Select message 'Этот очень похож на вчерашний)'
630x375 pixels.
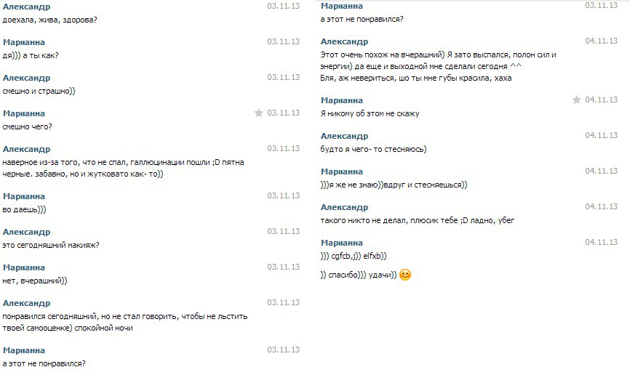click(439, 66)
